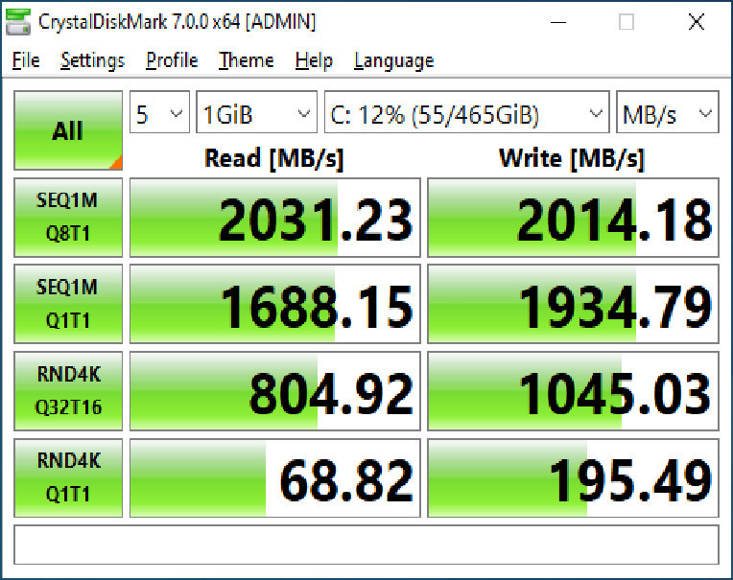
Task: Start the SEQ1M Q1T1 test
Action: coord(68,304)
